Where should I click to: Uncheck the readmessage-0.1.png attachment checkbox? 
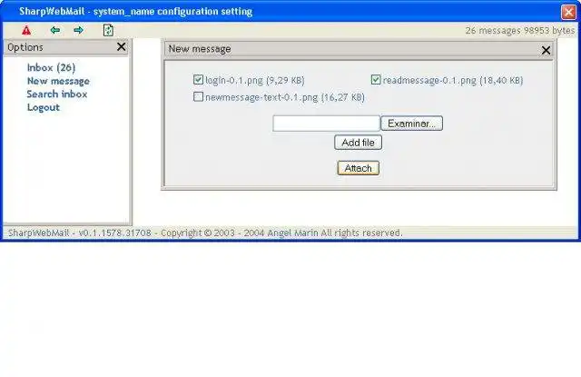376,80
